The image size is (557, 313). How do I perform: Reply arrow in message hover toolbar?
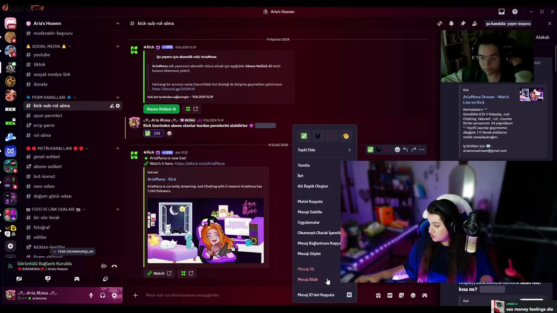pos(405,150)
